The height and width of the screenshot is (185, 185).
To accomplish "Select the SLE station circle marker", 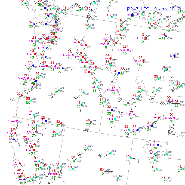I will pos(41,76).
